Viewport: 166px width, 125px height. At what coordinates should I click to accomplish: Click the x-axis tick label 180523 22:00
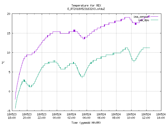click(x=41, y=116)
